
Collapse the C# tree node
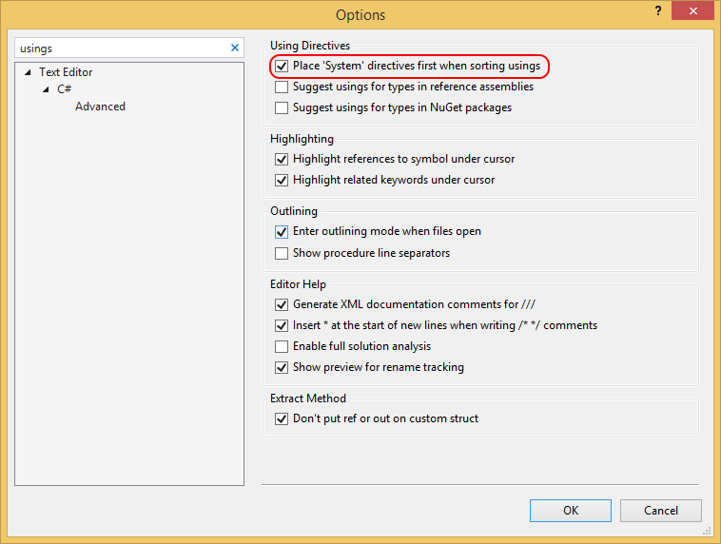[46, 89]
